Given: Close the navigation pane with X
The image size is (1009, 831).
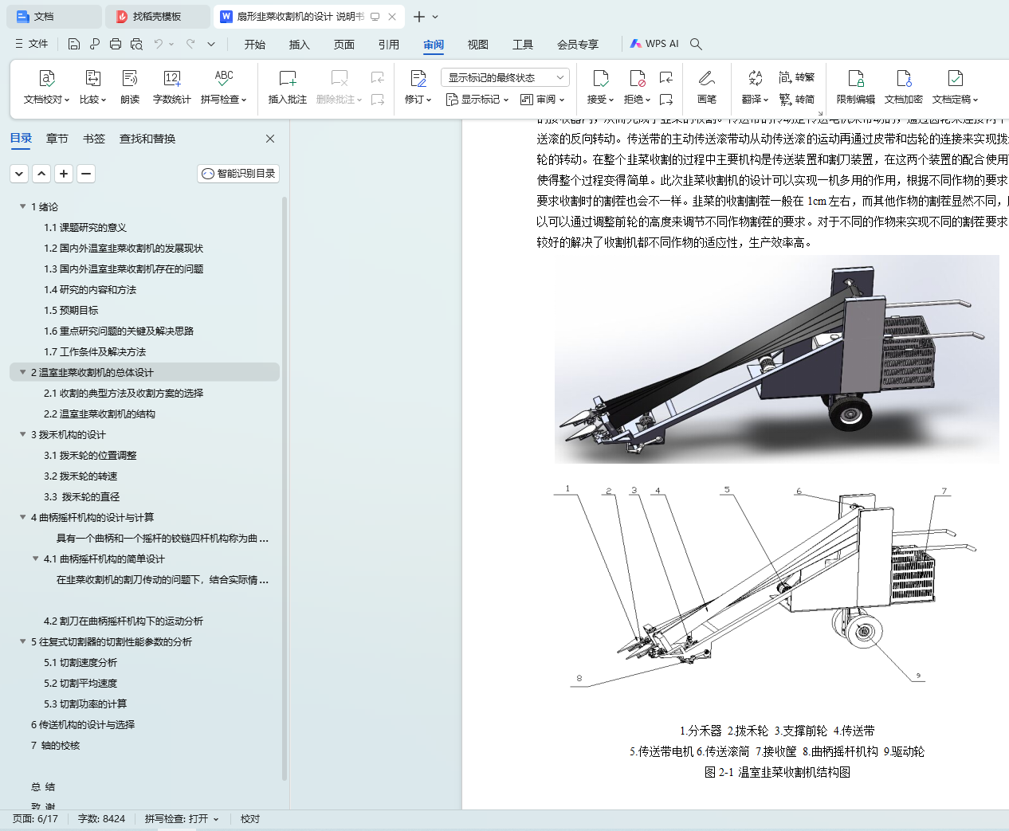Looking at the screenshot, I should point(270,139).
